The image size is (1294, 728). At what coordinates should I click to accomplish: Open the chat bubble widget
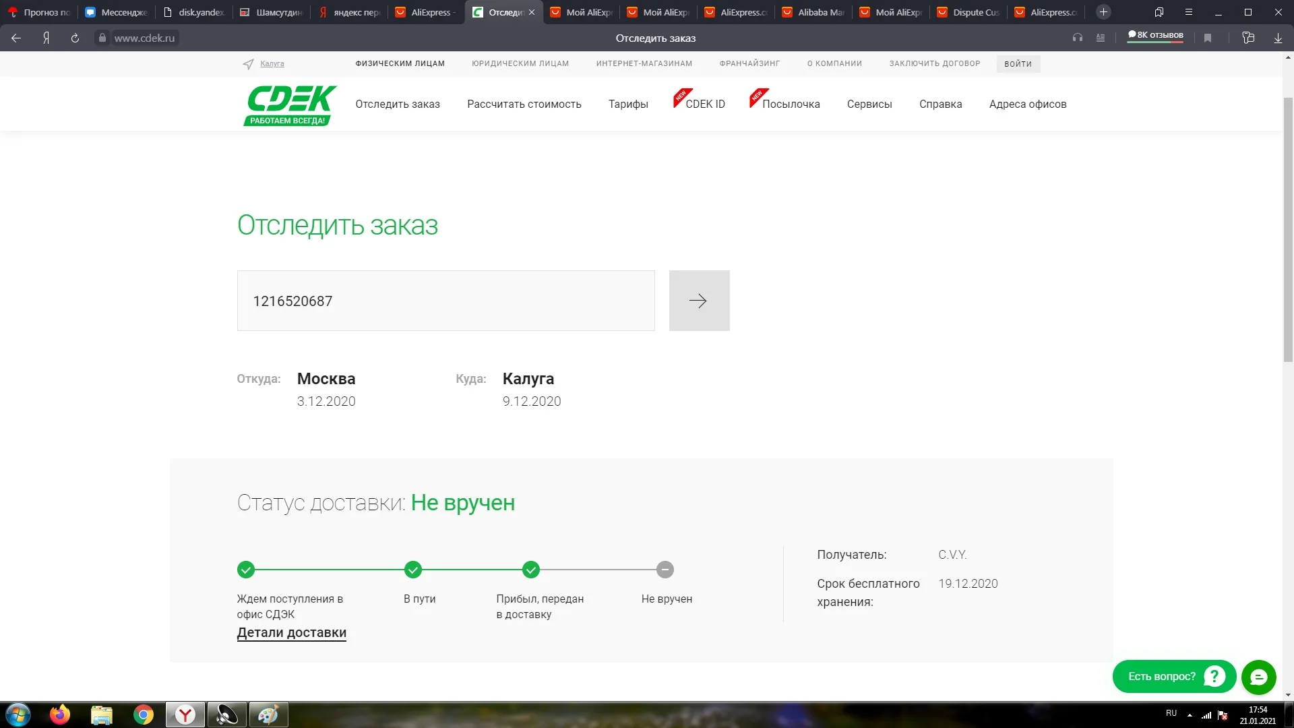[x=1258, y=677]
